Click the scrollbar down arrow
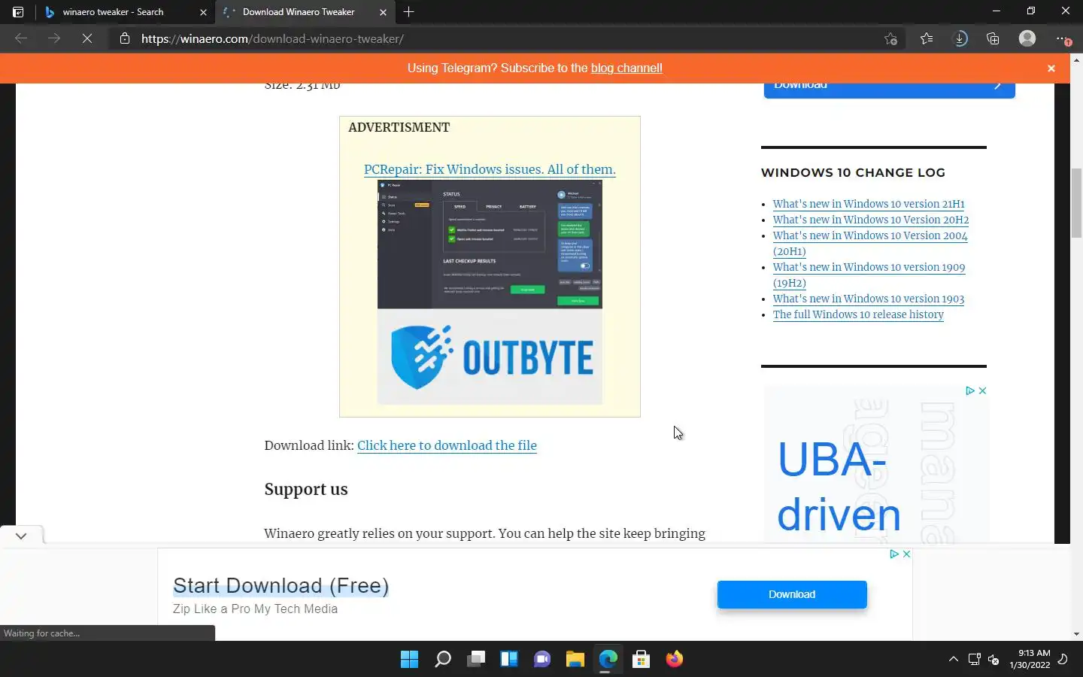Image resolution: width=1083 pixels, height=677 pixels. click(x=1076, y=634)
